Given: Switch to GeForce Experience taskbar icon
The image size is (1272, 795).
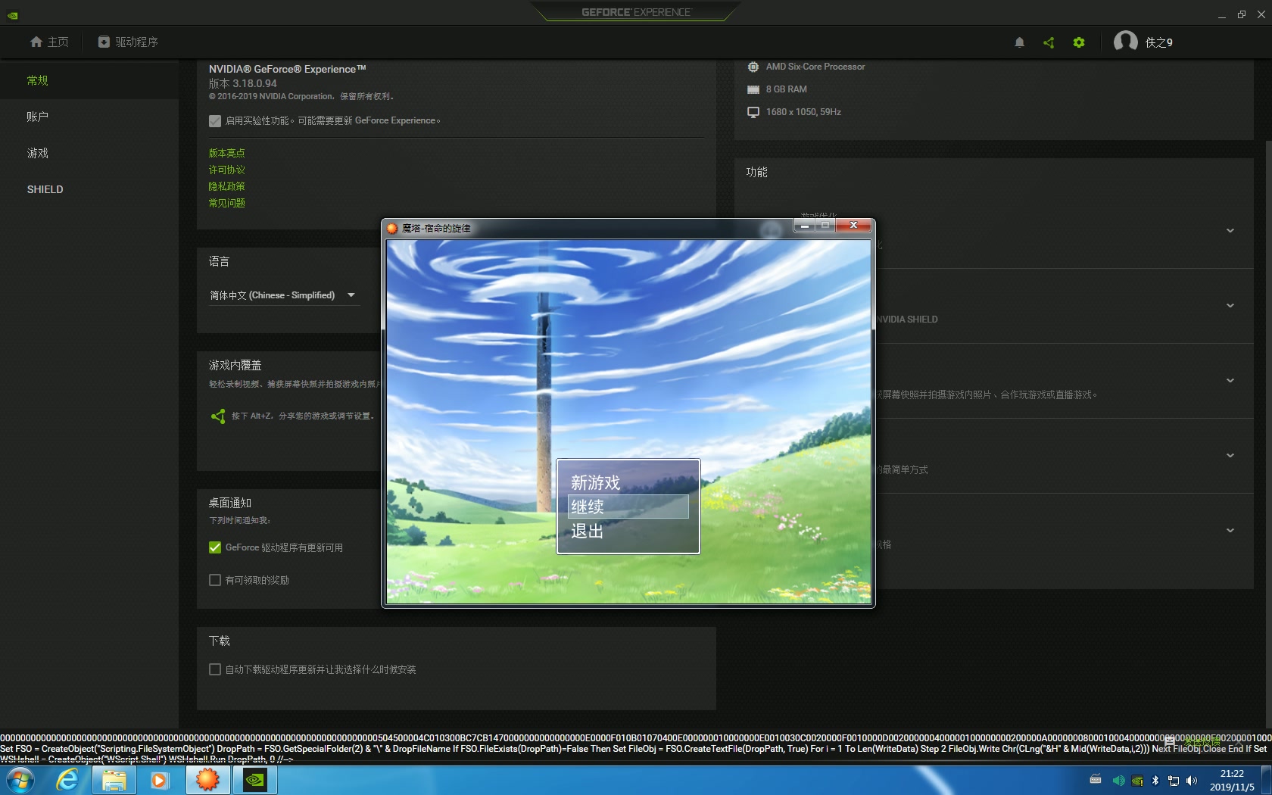Looking at the screenshot, I should [255, 780].
